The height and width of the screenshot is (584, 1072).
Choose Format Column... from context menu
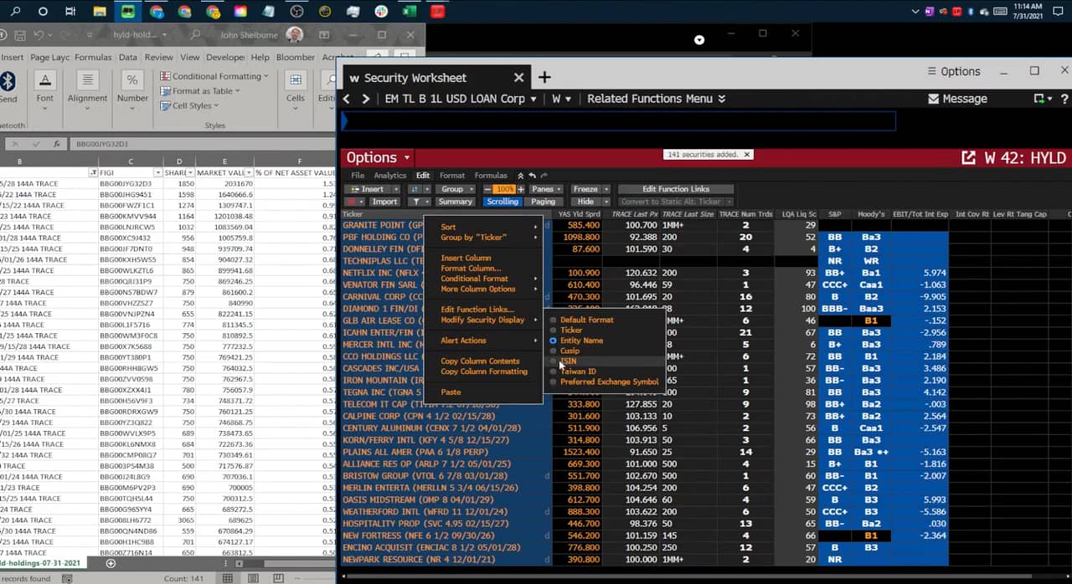coord(471,269)
